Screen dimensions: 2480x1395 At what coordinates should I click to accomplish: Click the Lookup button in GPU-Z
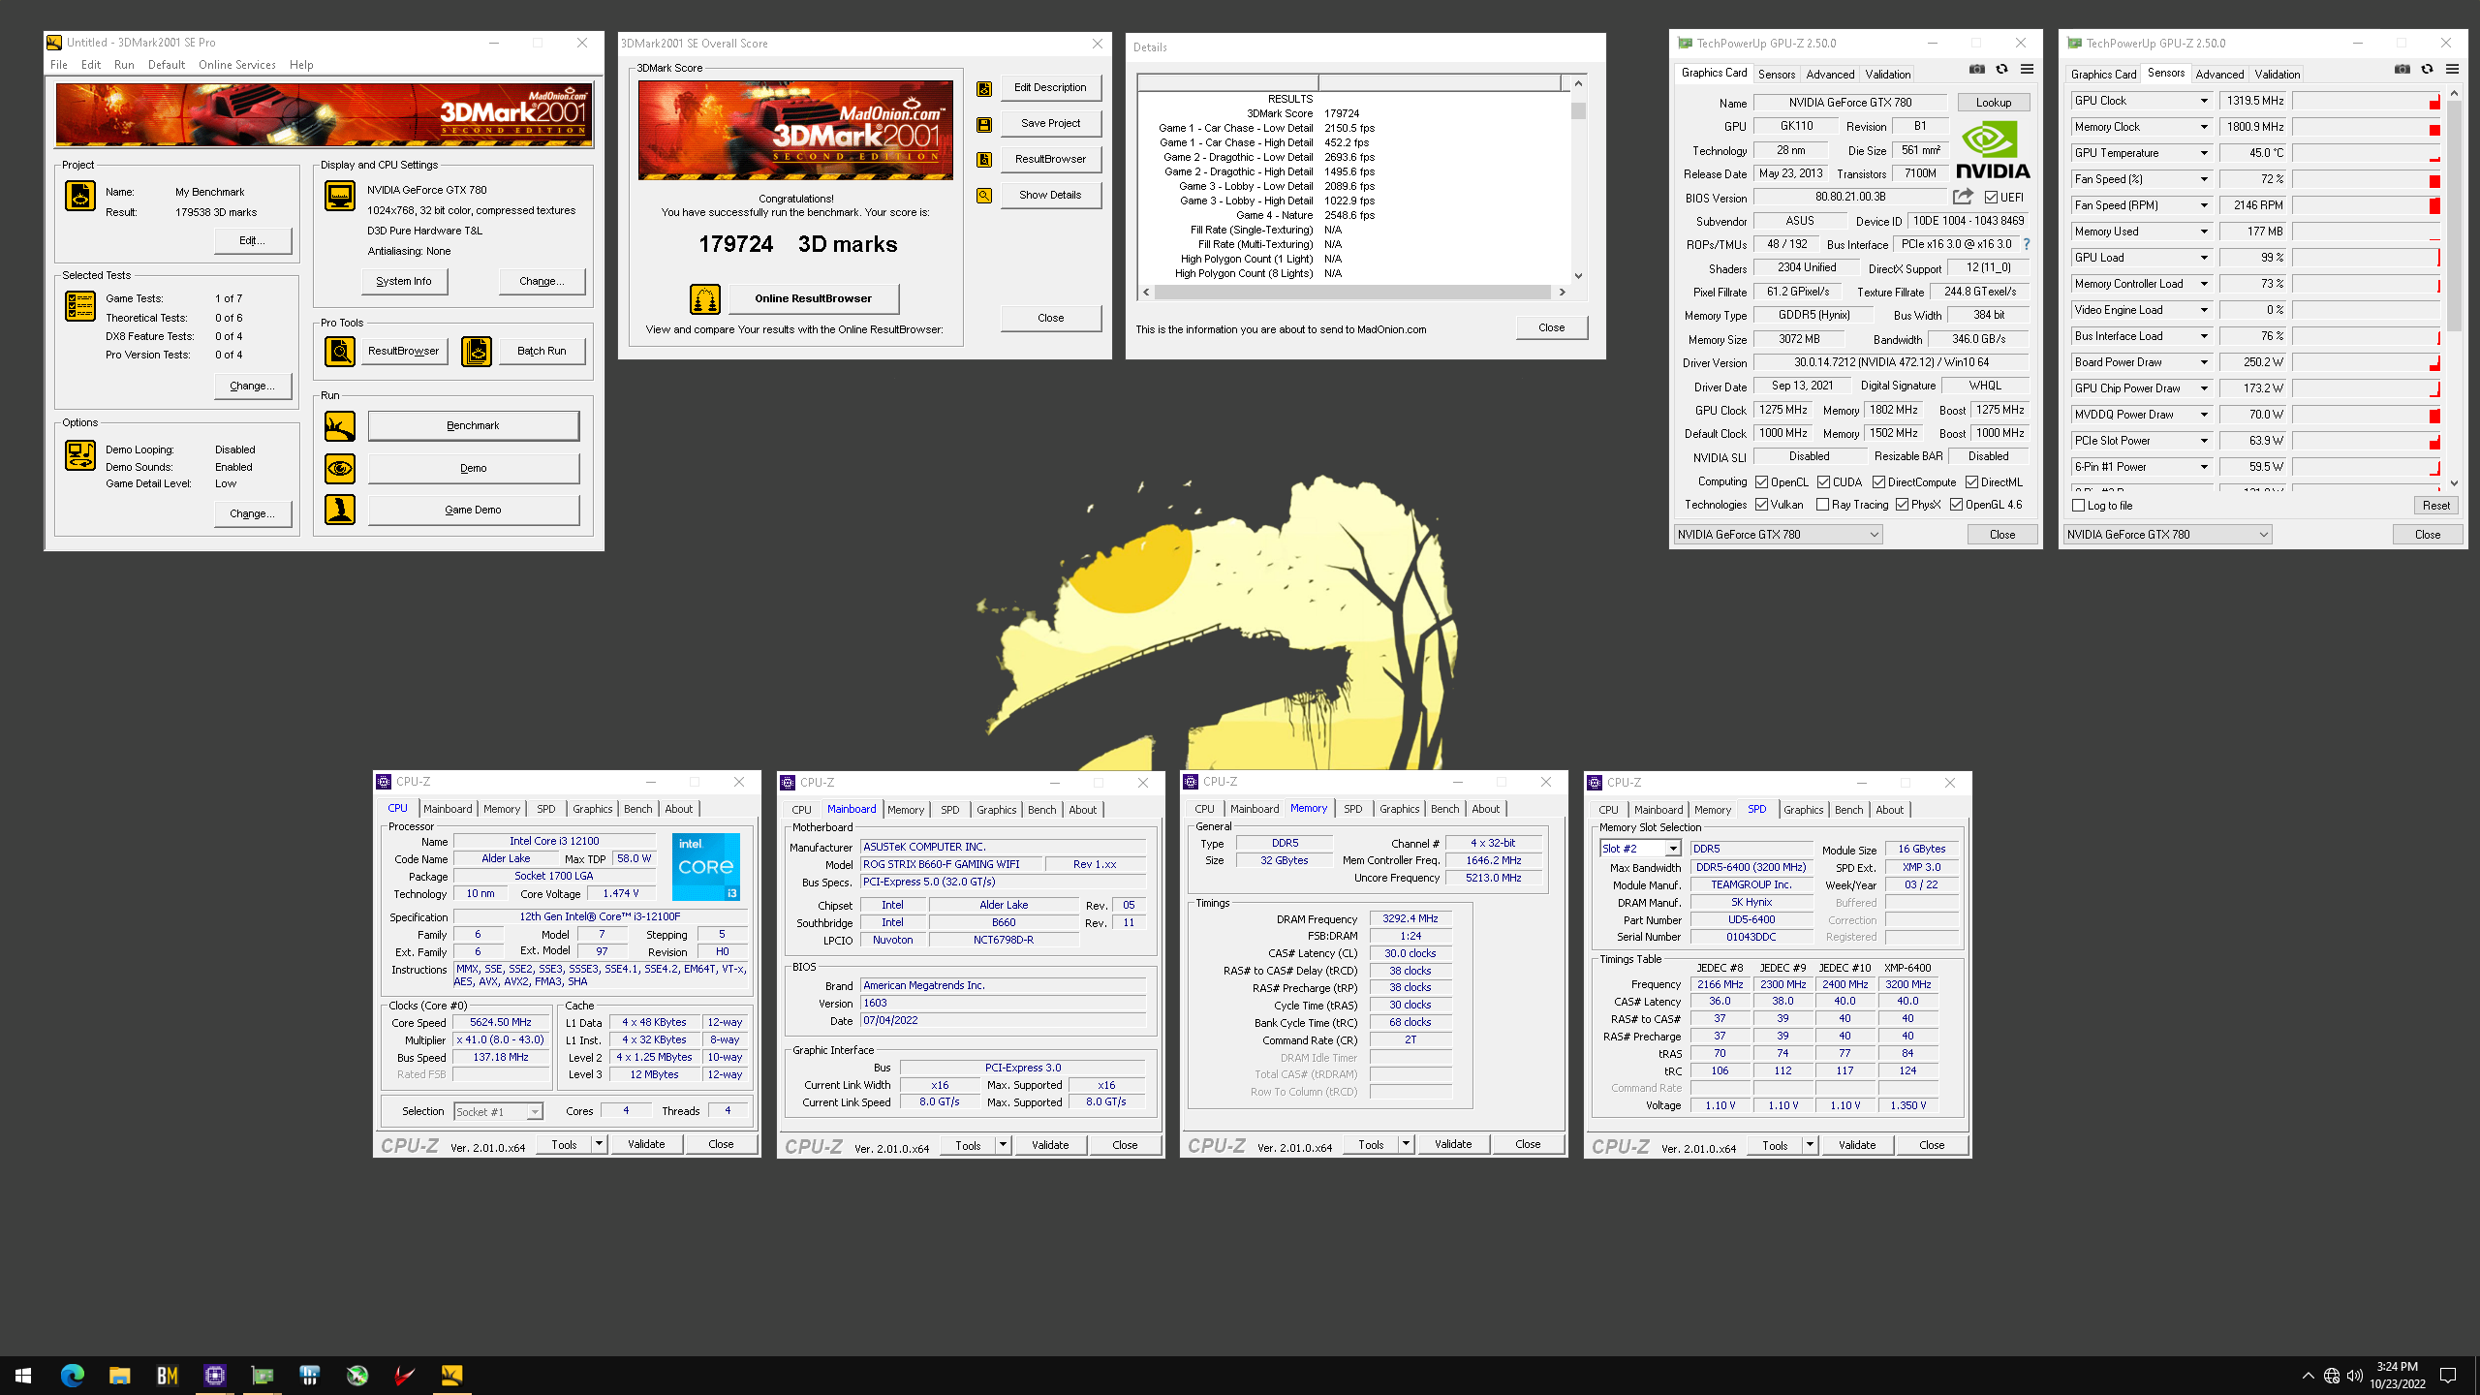coord(1994,103)
